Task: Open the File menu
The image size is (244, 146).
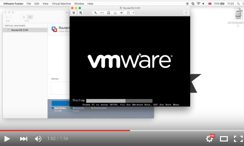Action: coord(29,4)
